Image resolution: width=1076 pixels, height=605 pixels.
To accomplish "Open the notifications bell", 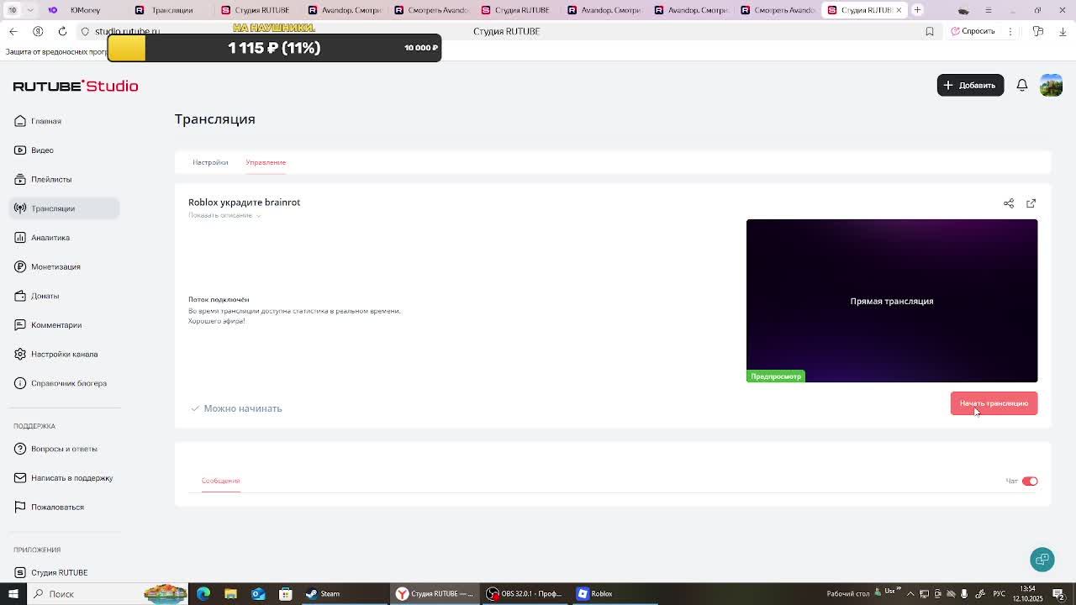I will [x=1022, y=85].
